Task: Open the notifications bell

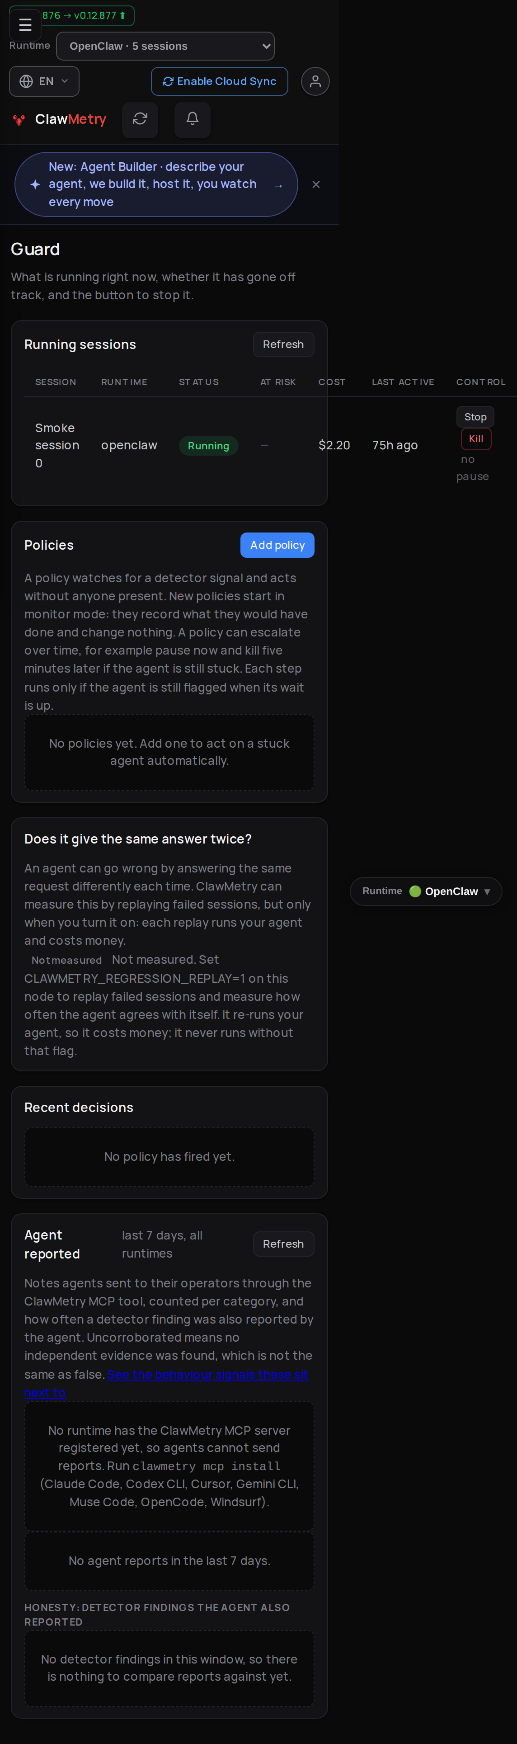Action: (x=192, y=119)
